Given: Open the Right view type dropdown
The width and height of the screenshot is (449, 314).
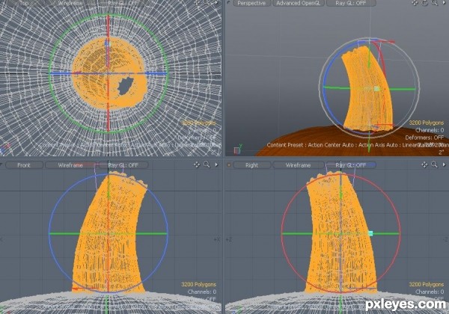Looking at the screenshot, I should coord(251,165).
